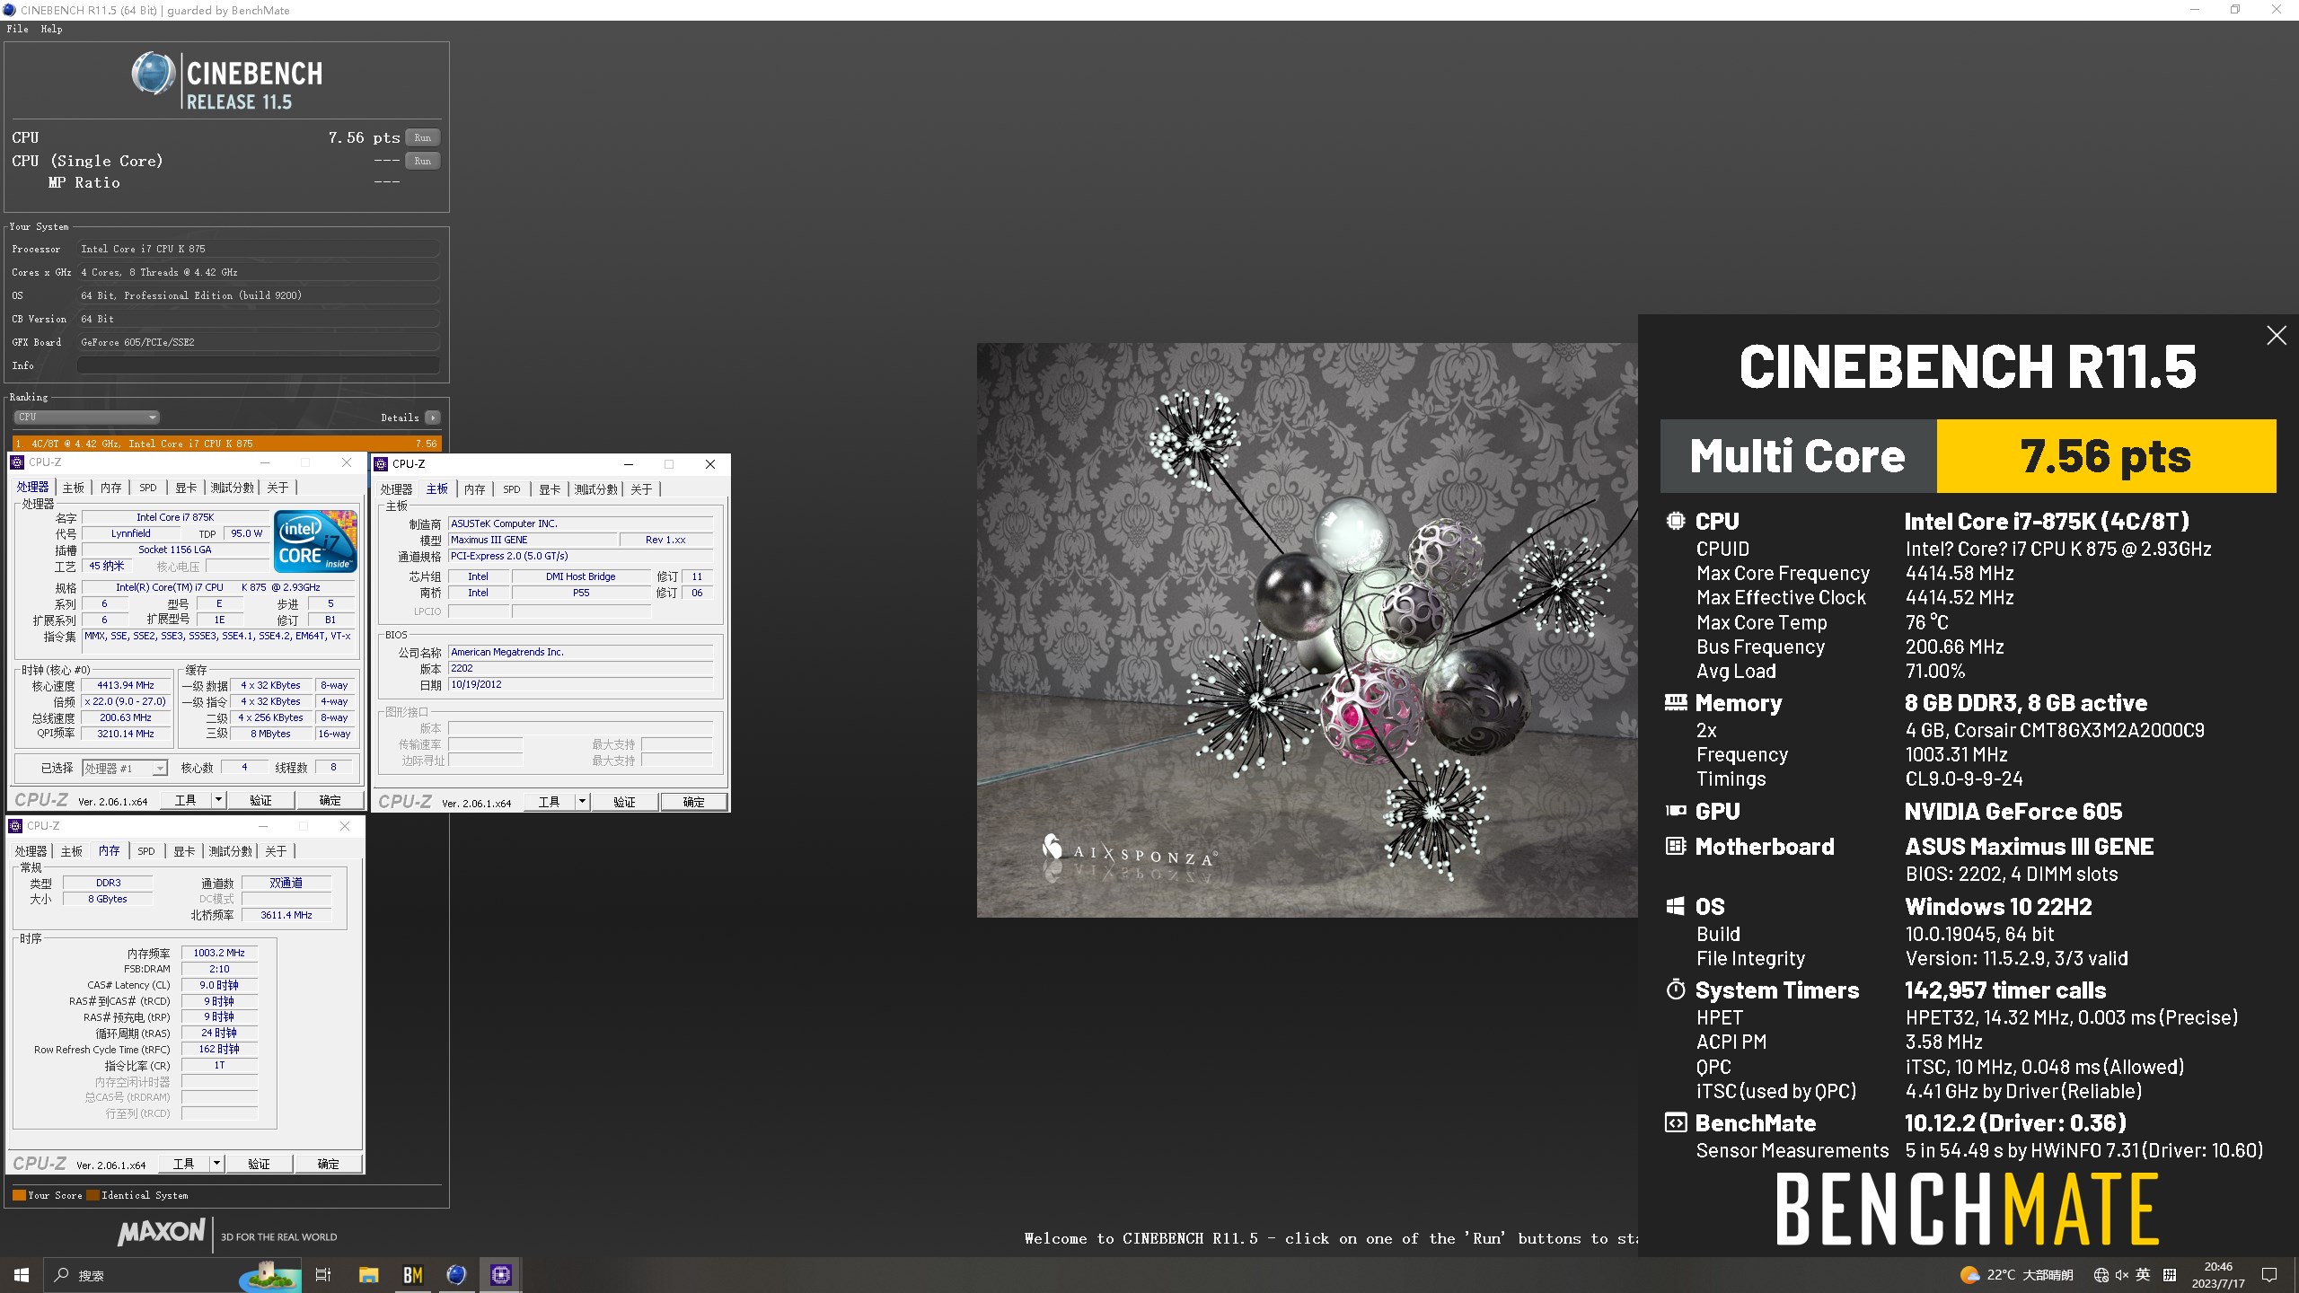Open 主板 tab in CPU-Z memory window

(71, 851)
